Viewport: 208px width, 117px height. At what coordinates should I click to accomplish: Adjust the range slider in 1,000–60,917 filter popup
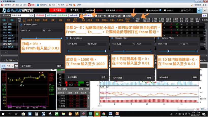point(87,51)
